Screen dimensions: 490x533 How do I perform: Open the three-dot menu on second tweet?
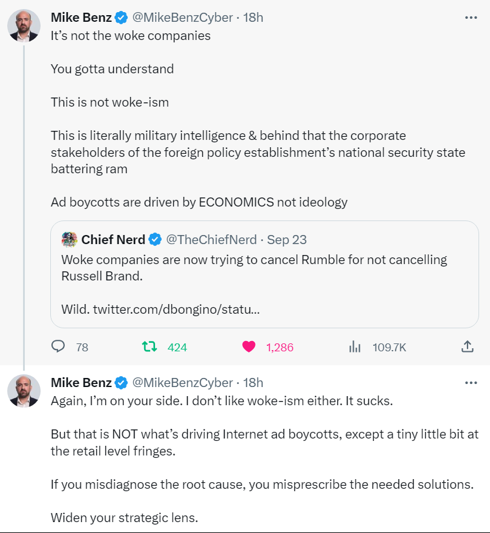[x=471, y=383]
